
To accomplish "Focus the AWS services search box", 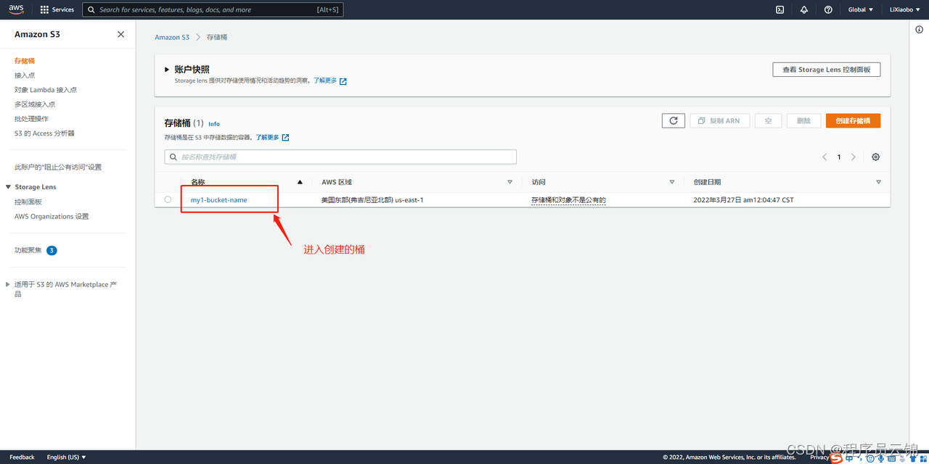I will point(213,10).
